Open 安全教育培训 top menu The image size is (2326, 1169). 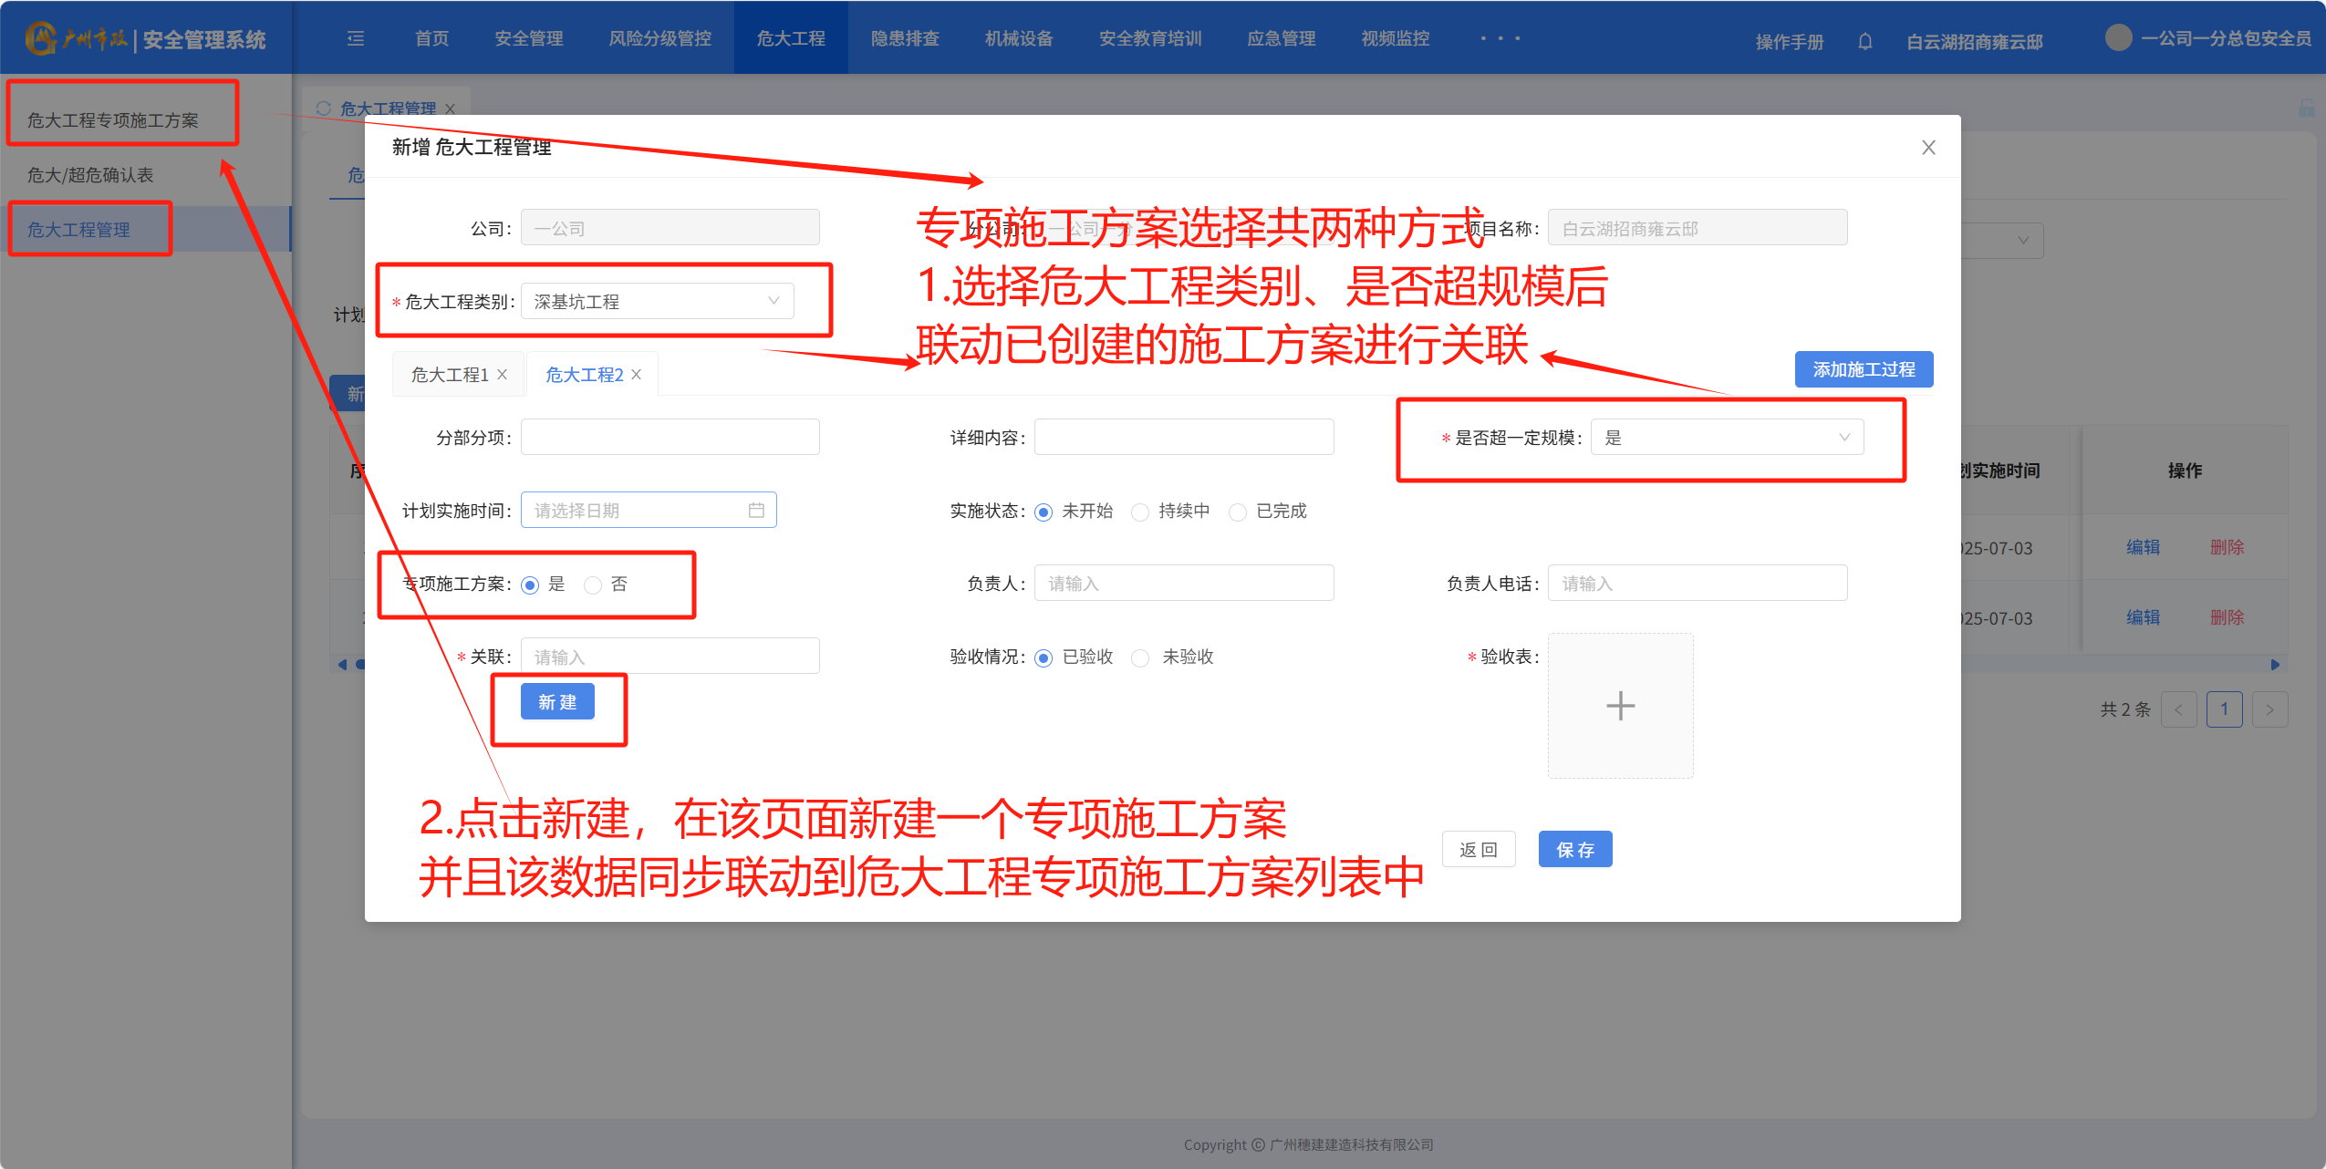(1149, 38)
